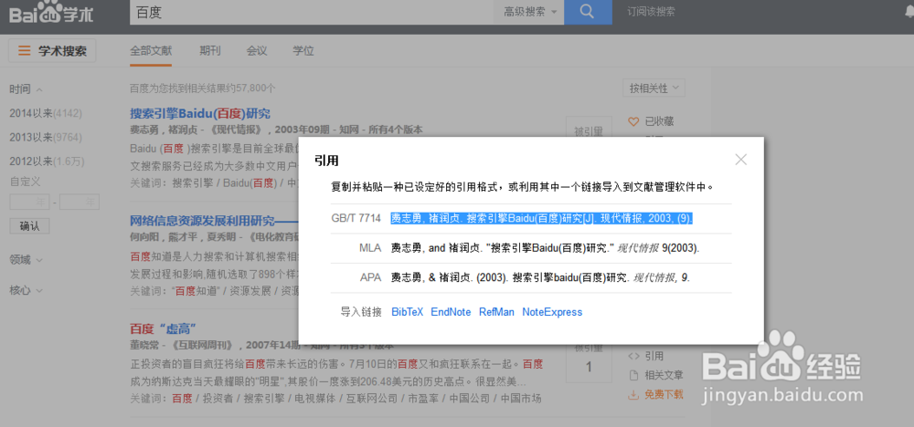Click the 所有4个版本 link

395,130
